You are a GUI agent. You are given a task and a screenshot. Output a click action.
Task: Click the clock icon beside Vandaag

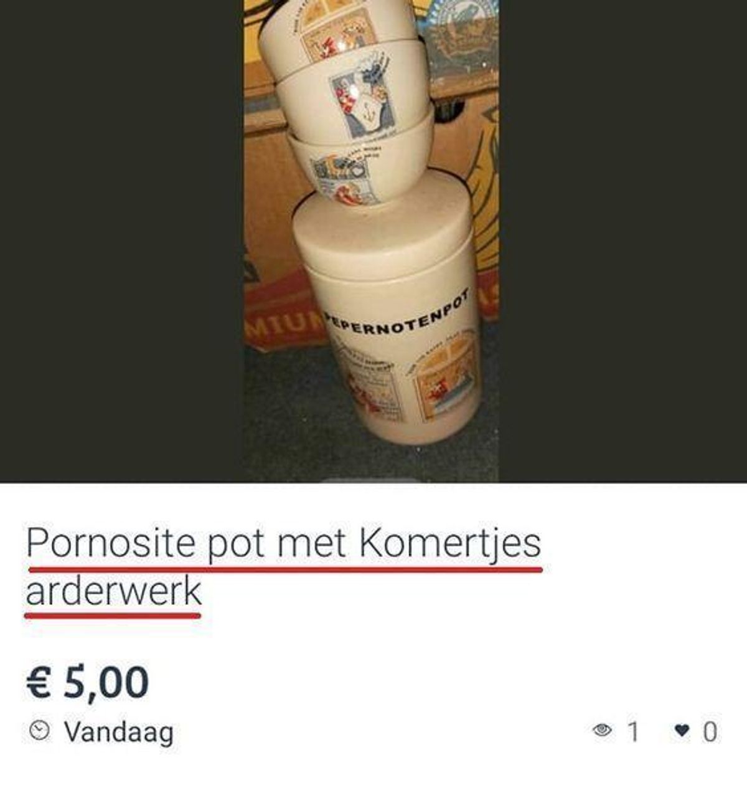[40, 730]
